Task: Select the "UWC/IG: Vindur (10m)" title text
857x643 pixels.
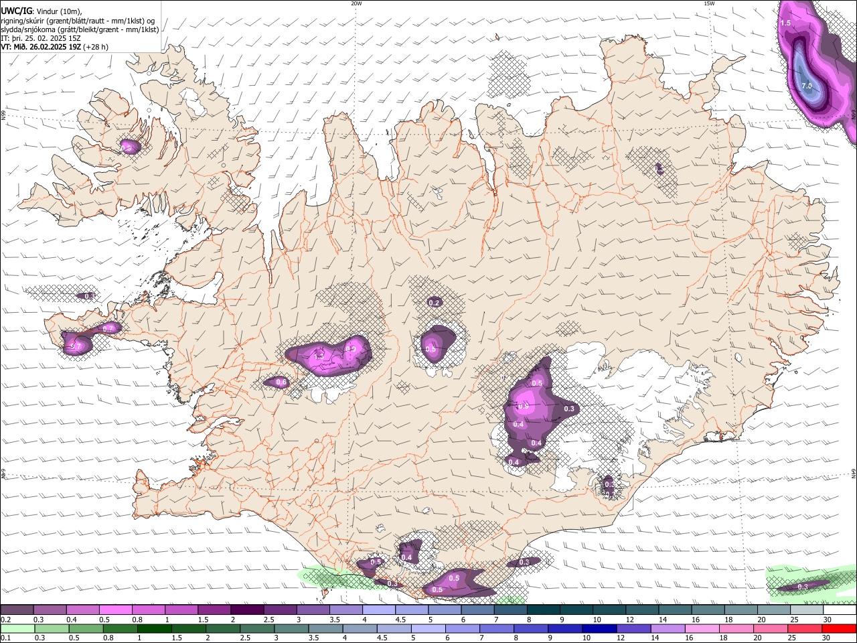Action: [x=42, y=11]
